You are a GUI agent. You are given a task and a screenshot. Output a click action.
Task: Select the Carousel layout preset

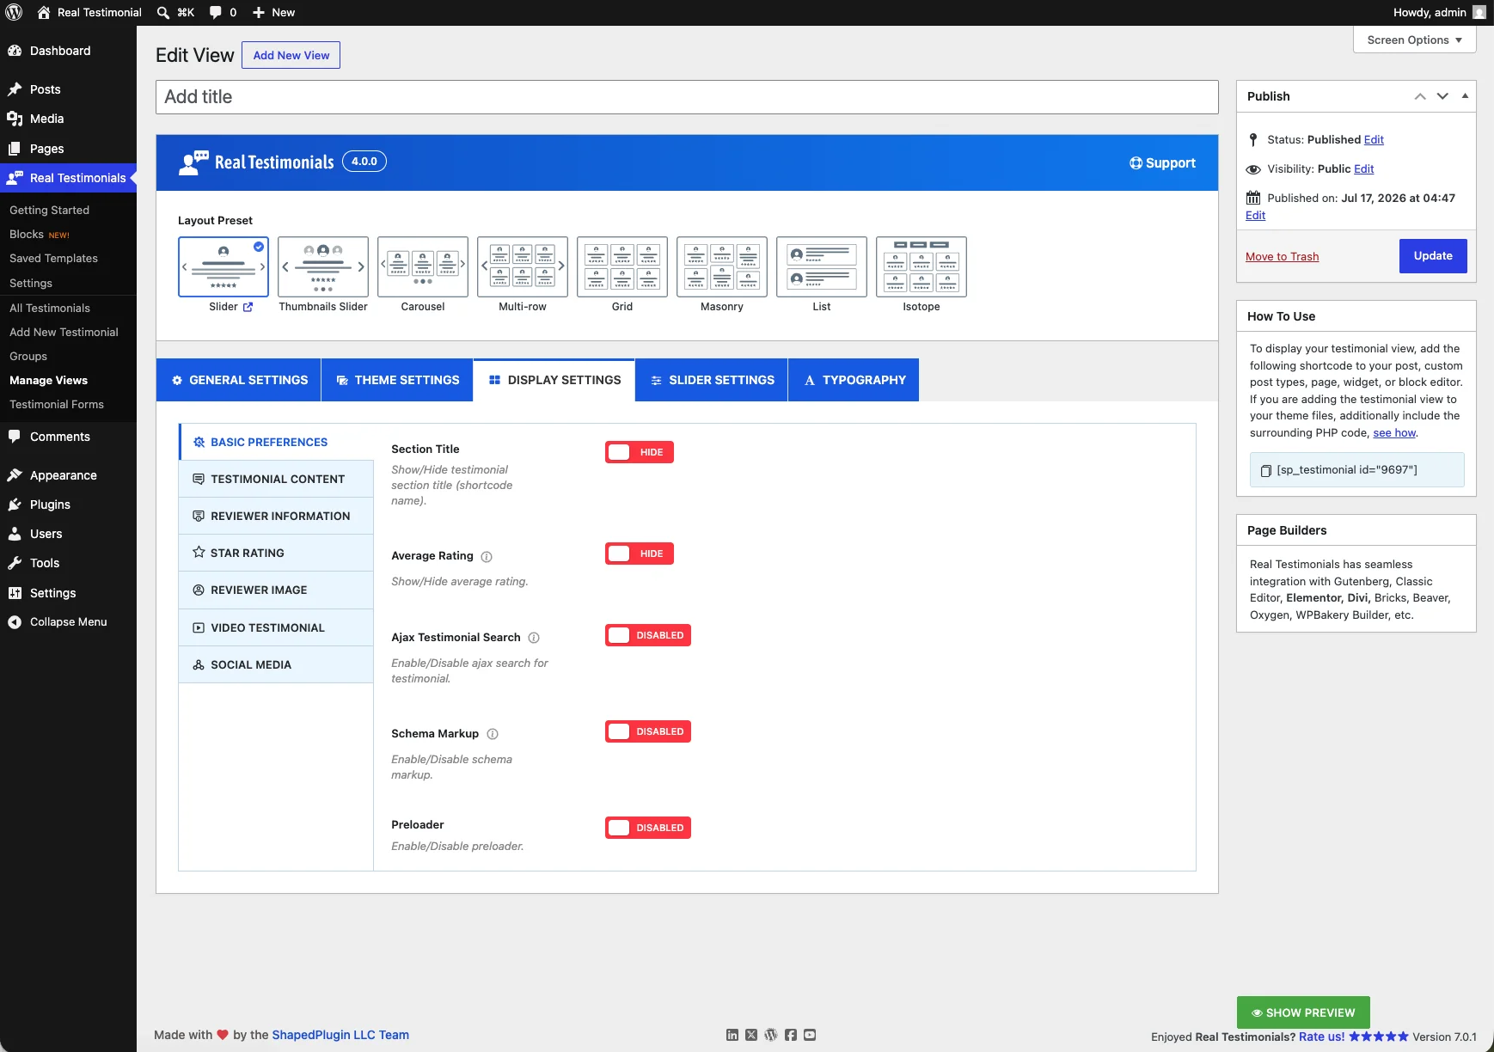[423, 266]
